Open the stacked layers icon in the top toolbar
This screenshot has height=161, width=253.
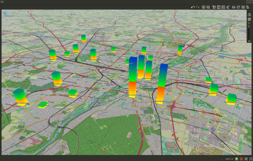[208, 7]
